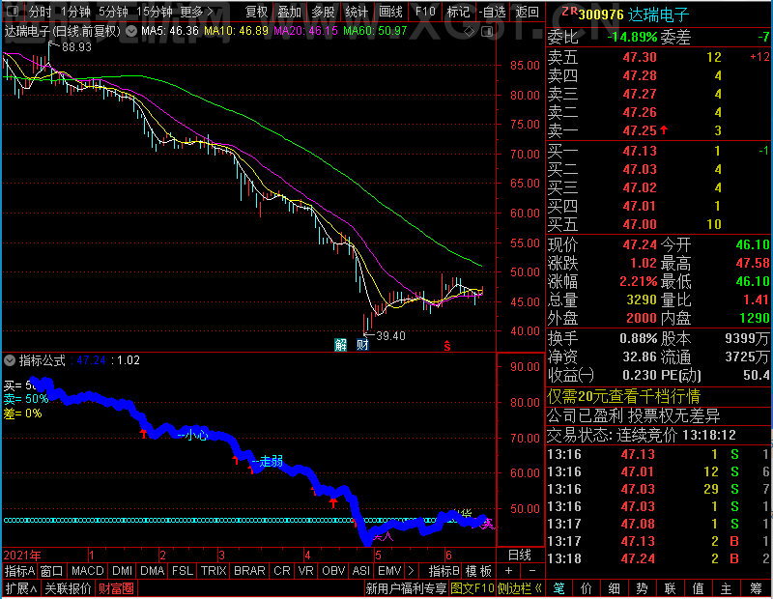Open 统计 statistics
This screenshot has height=599, width=773.
click(357, 12)
